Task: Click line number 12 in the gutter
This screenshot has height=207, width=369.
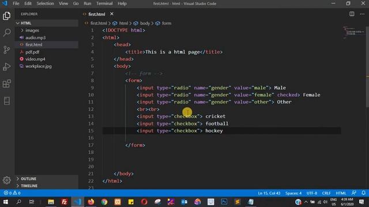Action: coord(91,109)
